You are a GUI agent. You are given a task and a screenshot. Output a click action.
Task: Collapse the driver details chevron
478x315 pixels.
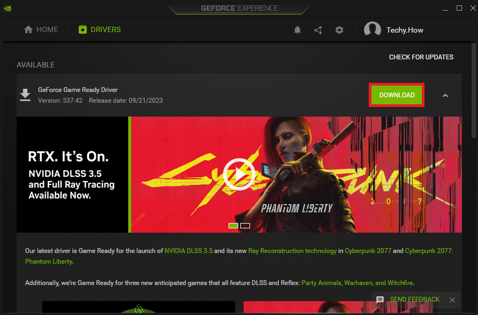click(445, 95)
